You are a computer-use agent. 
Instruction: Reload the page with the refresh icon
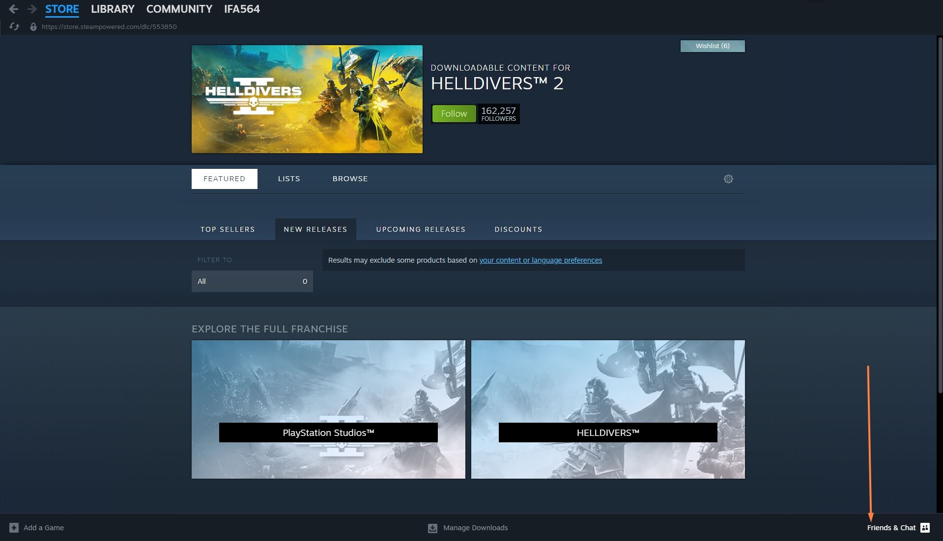pos(14,27)
